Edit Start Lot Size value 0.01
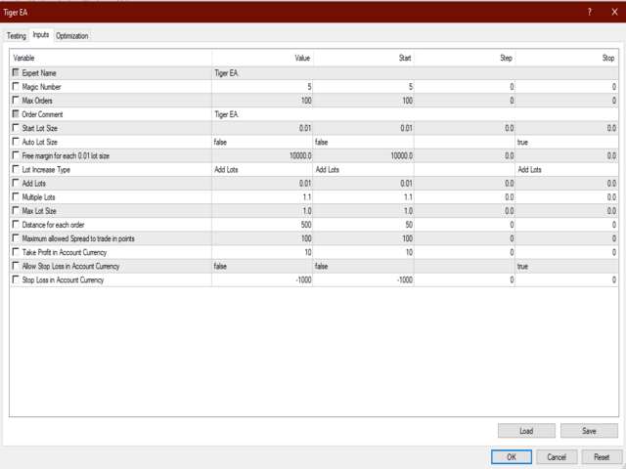Viewport: 626px width, 469px height. click(x=262, y=128)
